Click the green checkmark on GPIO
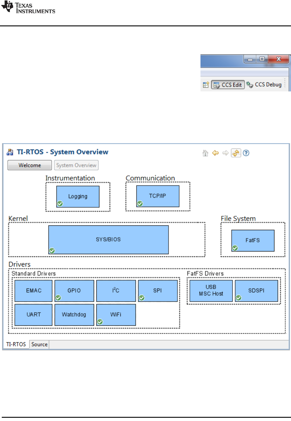 (x=58, y=298)
